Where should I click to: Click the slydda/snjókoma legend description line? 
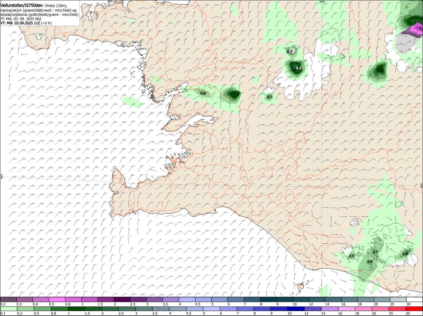coord(39,15)
